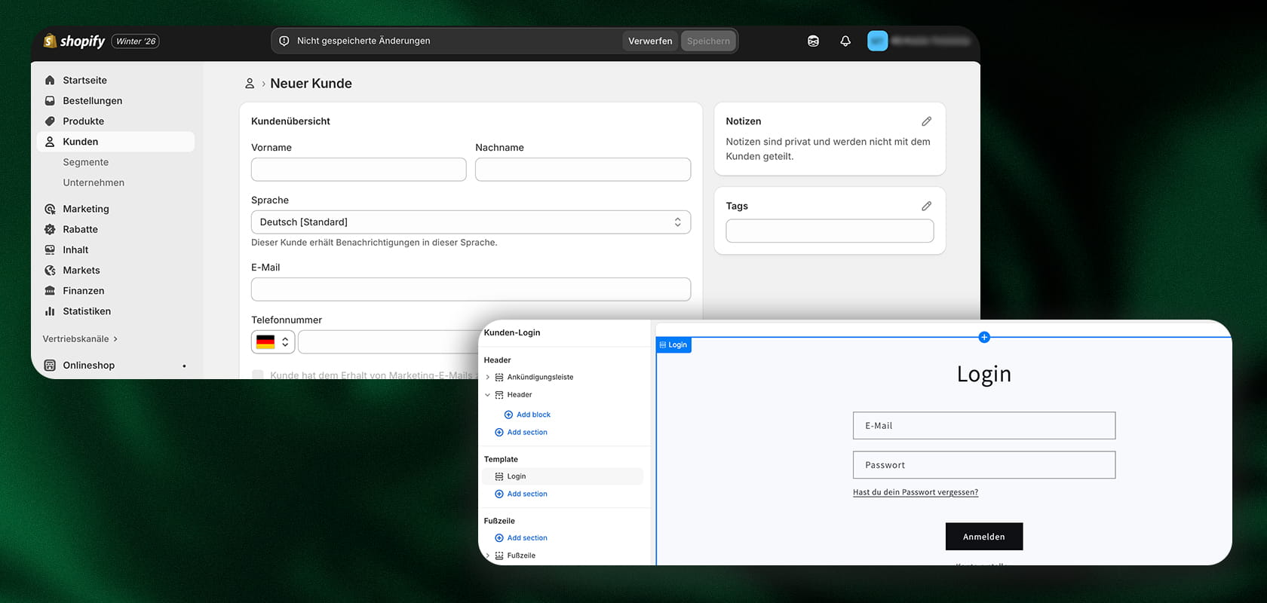Click Add section in the Fußzeile group
The image size is (1267, 603).
point(521,538)
